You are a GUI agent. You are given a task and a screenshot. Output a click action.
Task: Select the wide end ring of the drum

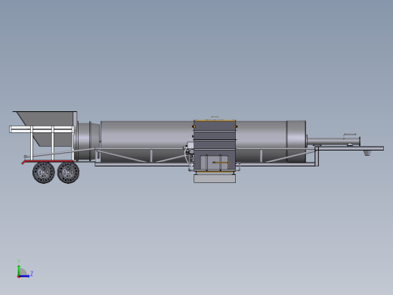[296, 141]
